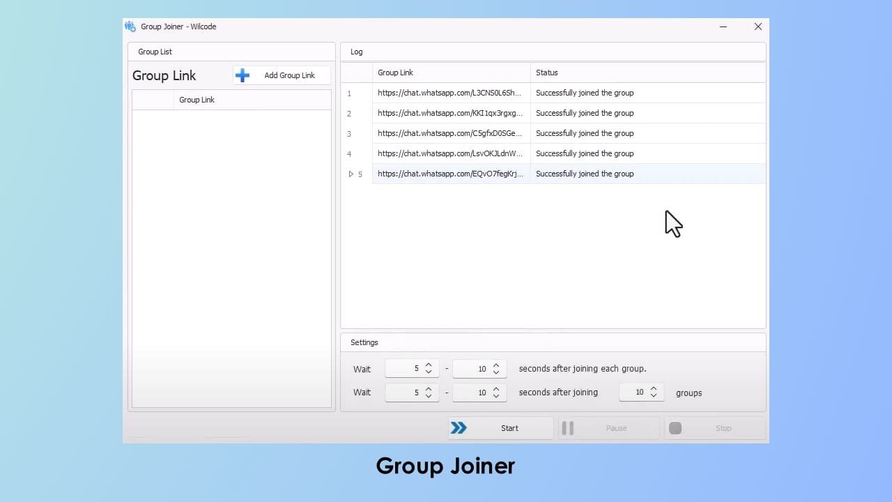Increase second wait maximum seconds value

coord(496,388)
